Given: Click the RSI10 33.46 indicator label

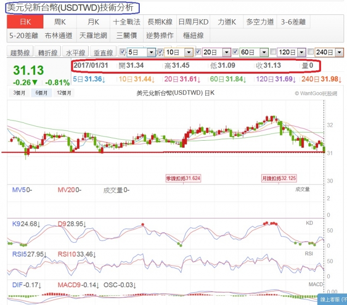Looking at the screenshot, I should [77, 254].
